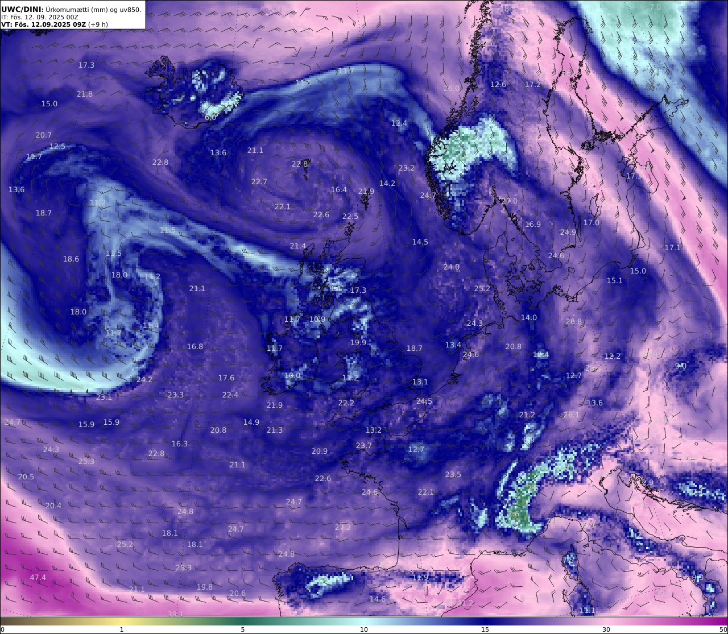Click the 22.5 value on the map

350,216
